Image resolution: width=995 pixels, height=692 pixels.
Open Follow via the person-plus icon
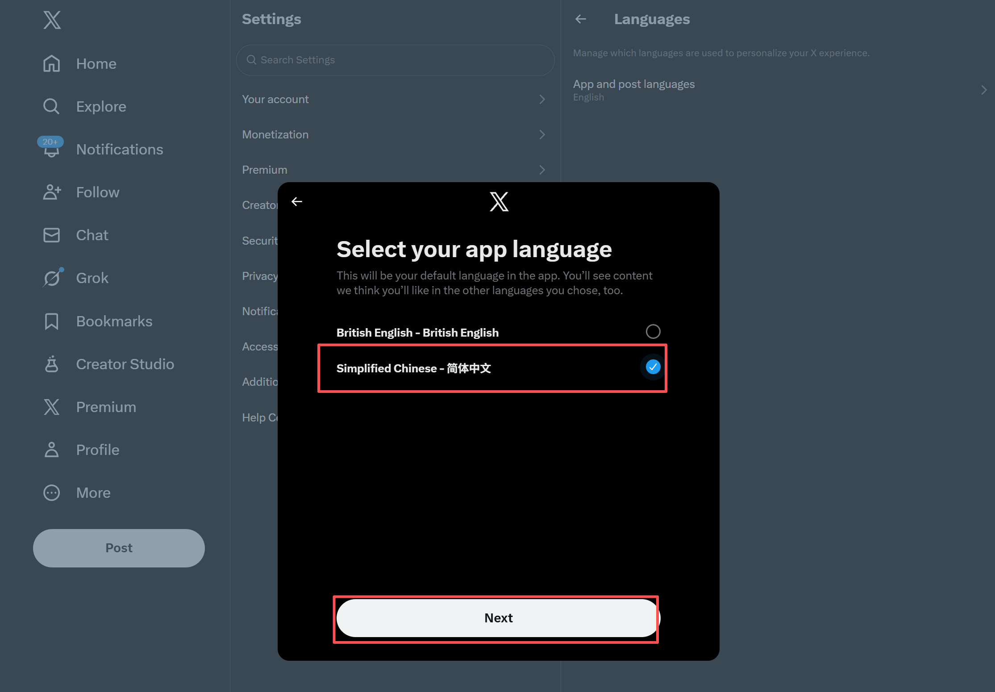pyautogui.click(x=51, y=192)
